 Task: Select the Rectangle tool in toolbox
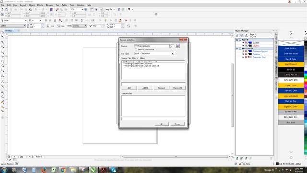(x=3, y=62)
